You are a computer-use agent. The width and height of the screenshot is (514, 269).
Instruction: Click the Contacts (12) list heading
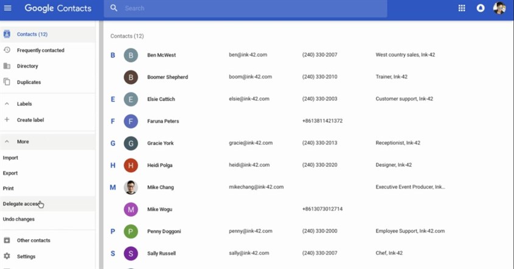point(127,36)
